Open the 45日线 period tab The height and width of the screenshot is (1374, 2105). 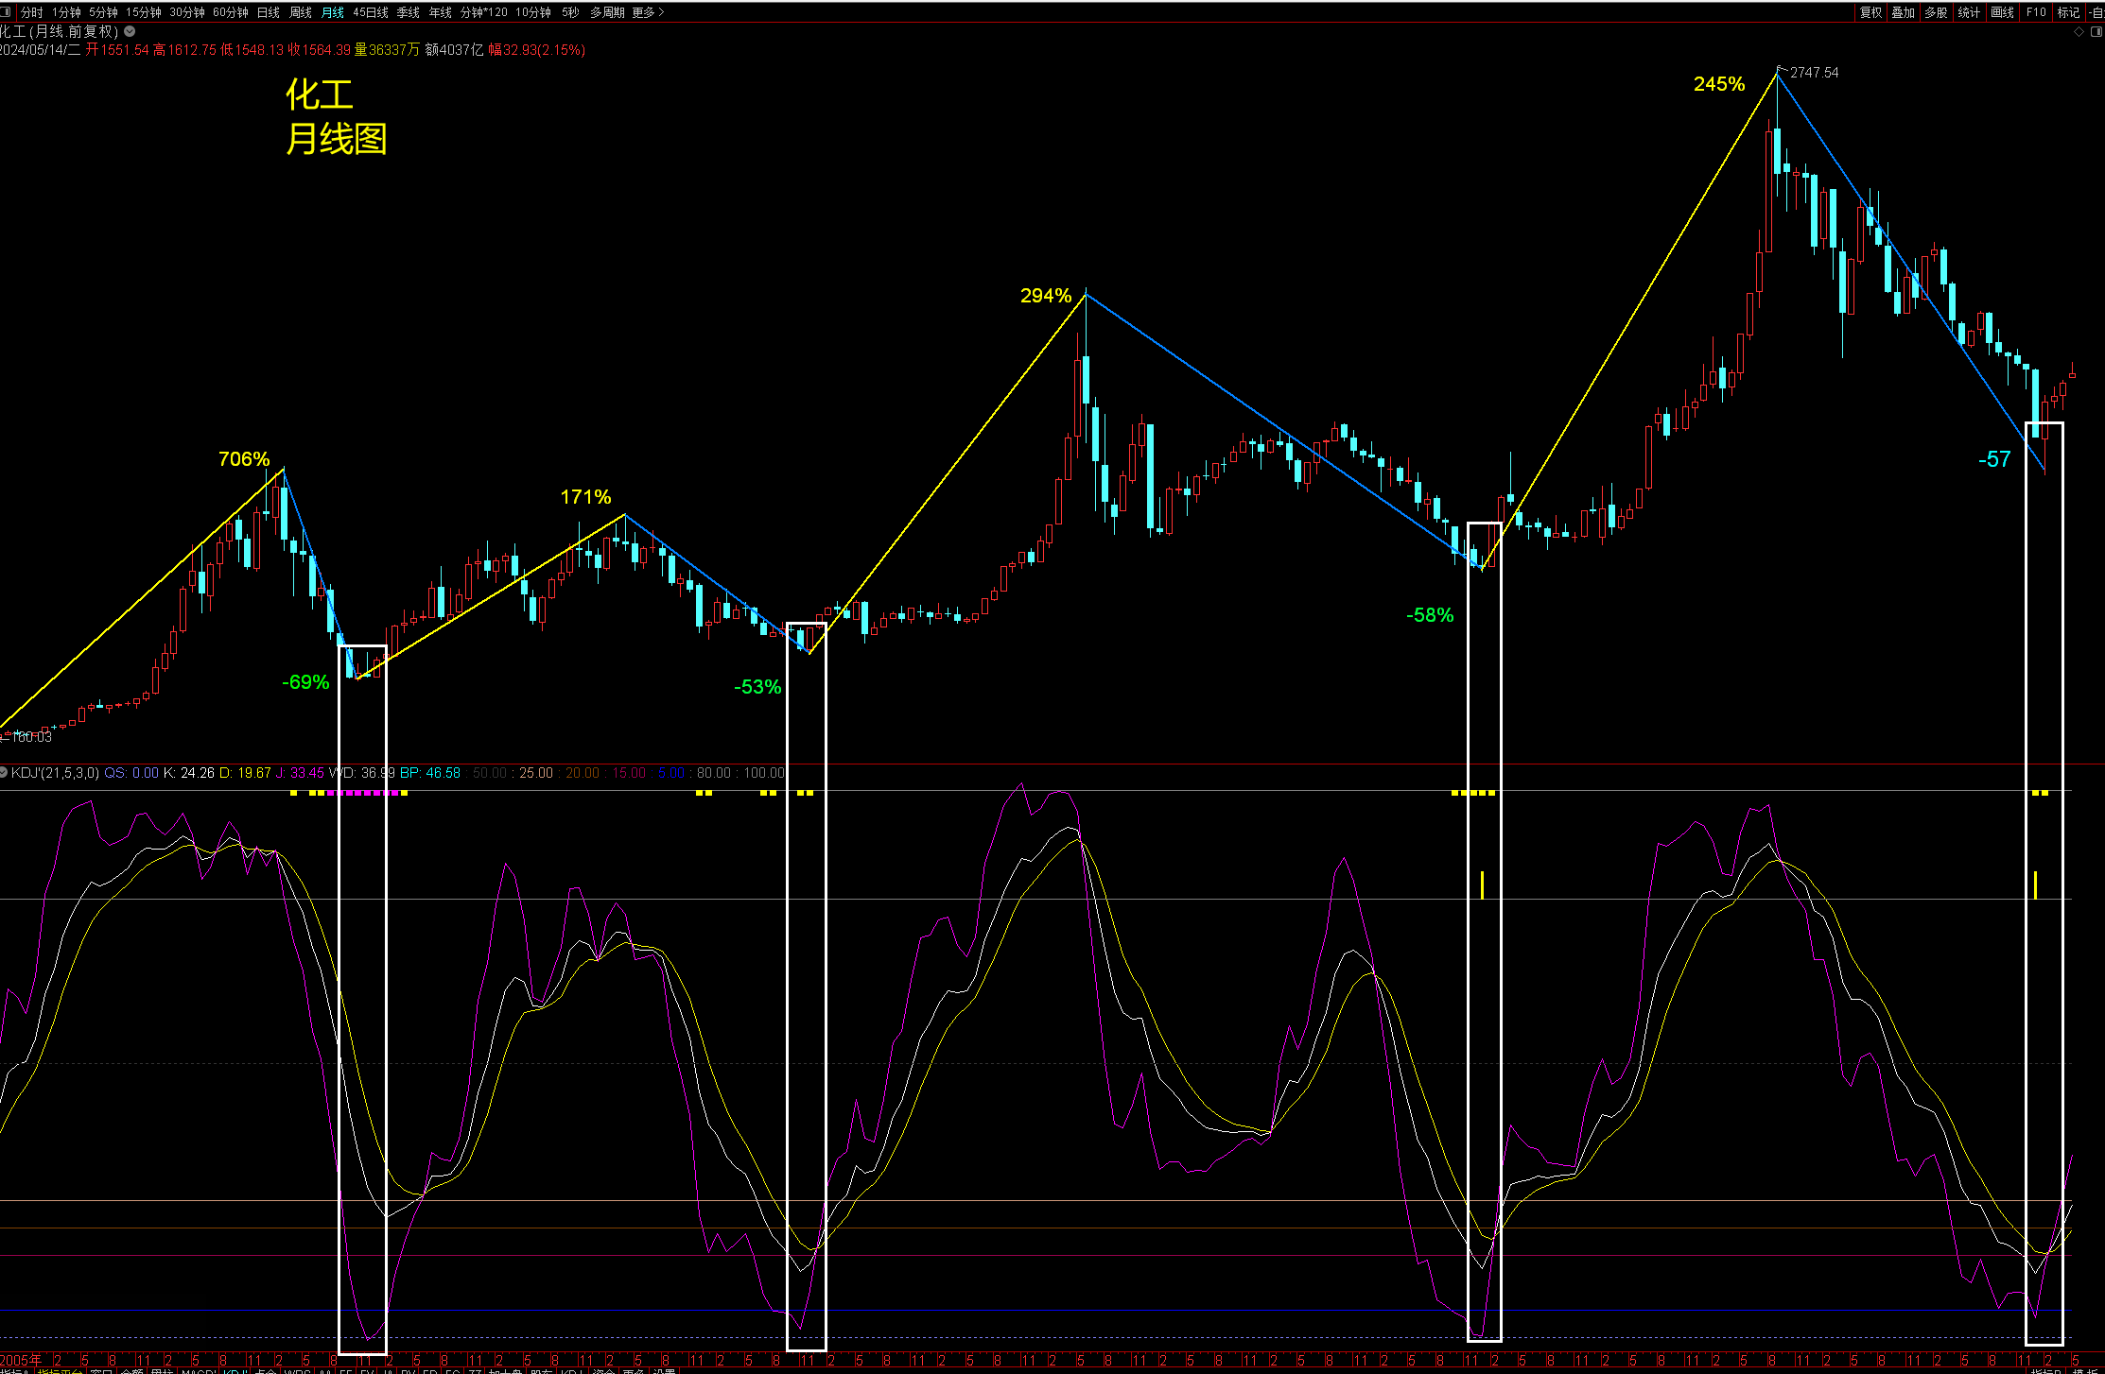[x=371, y=12]
